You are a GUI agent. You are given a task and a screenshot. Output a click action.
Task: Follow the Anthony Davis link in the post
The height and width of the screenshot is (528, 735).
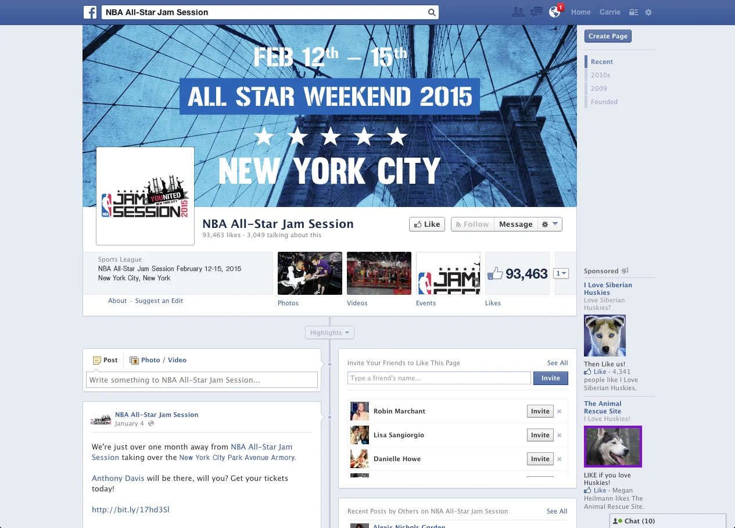(118, 478)
